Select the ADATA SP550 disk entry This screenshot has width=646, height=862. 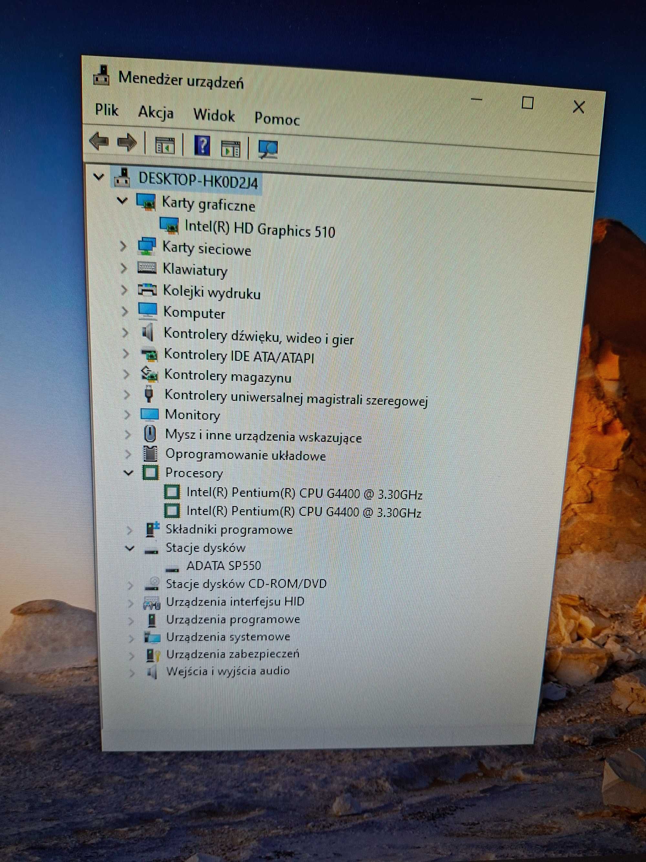(224, 565)
